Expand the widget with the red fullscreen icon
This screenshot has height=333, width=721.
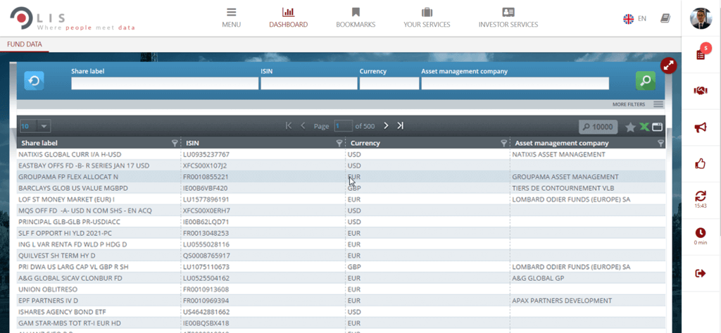click(x=669, y=65)
